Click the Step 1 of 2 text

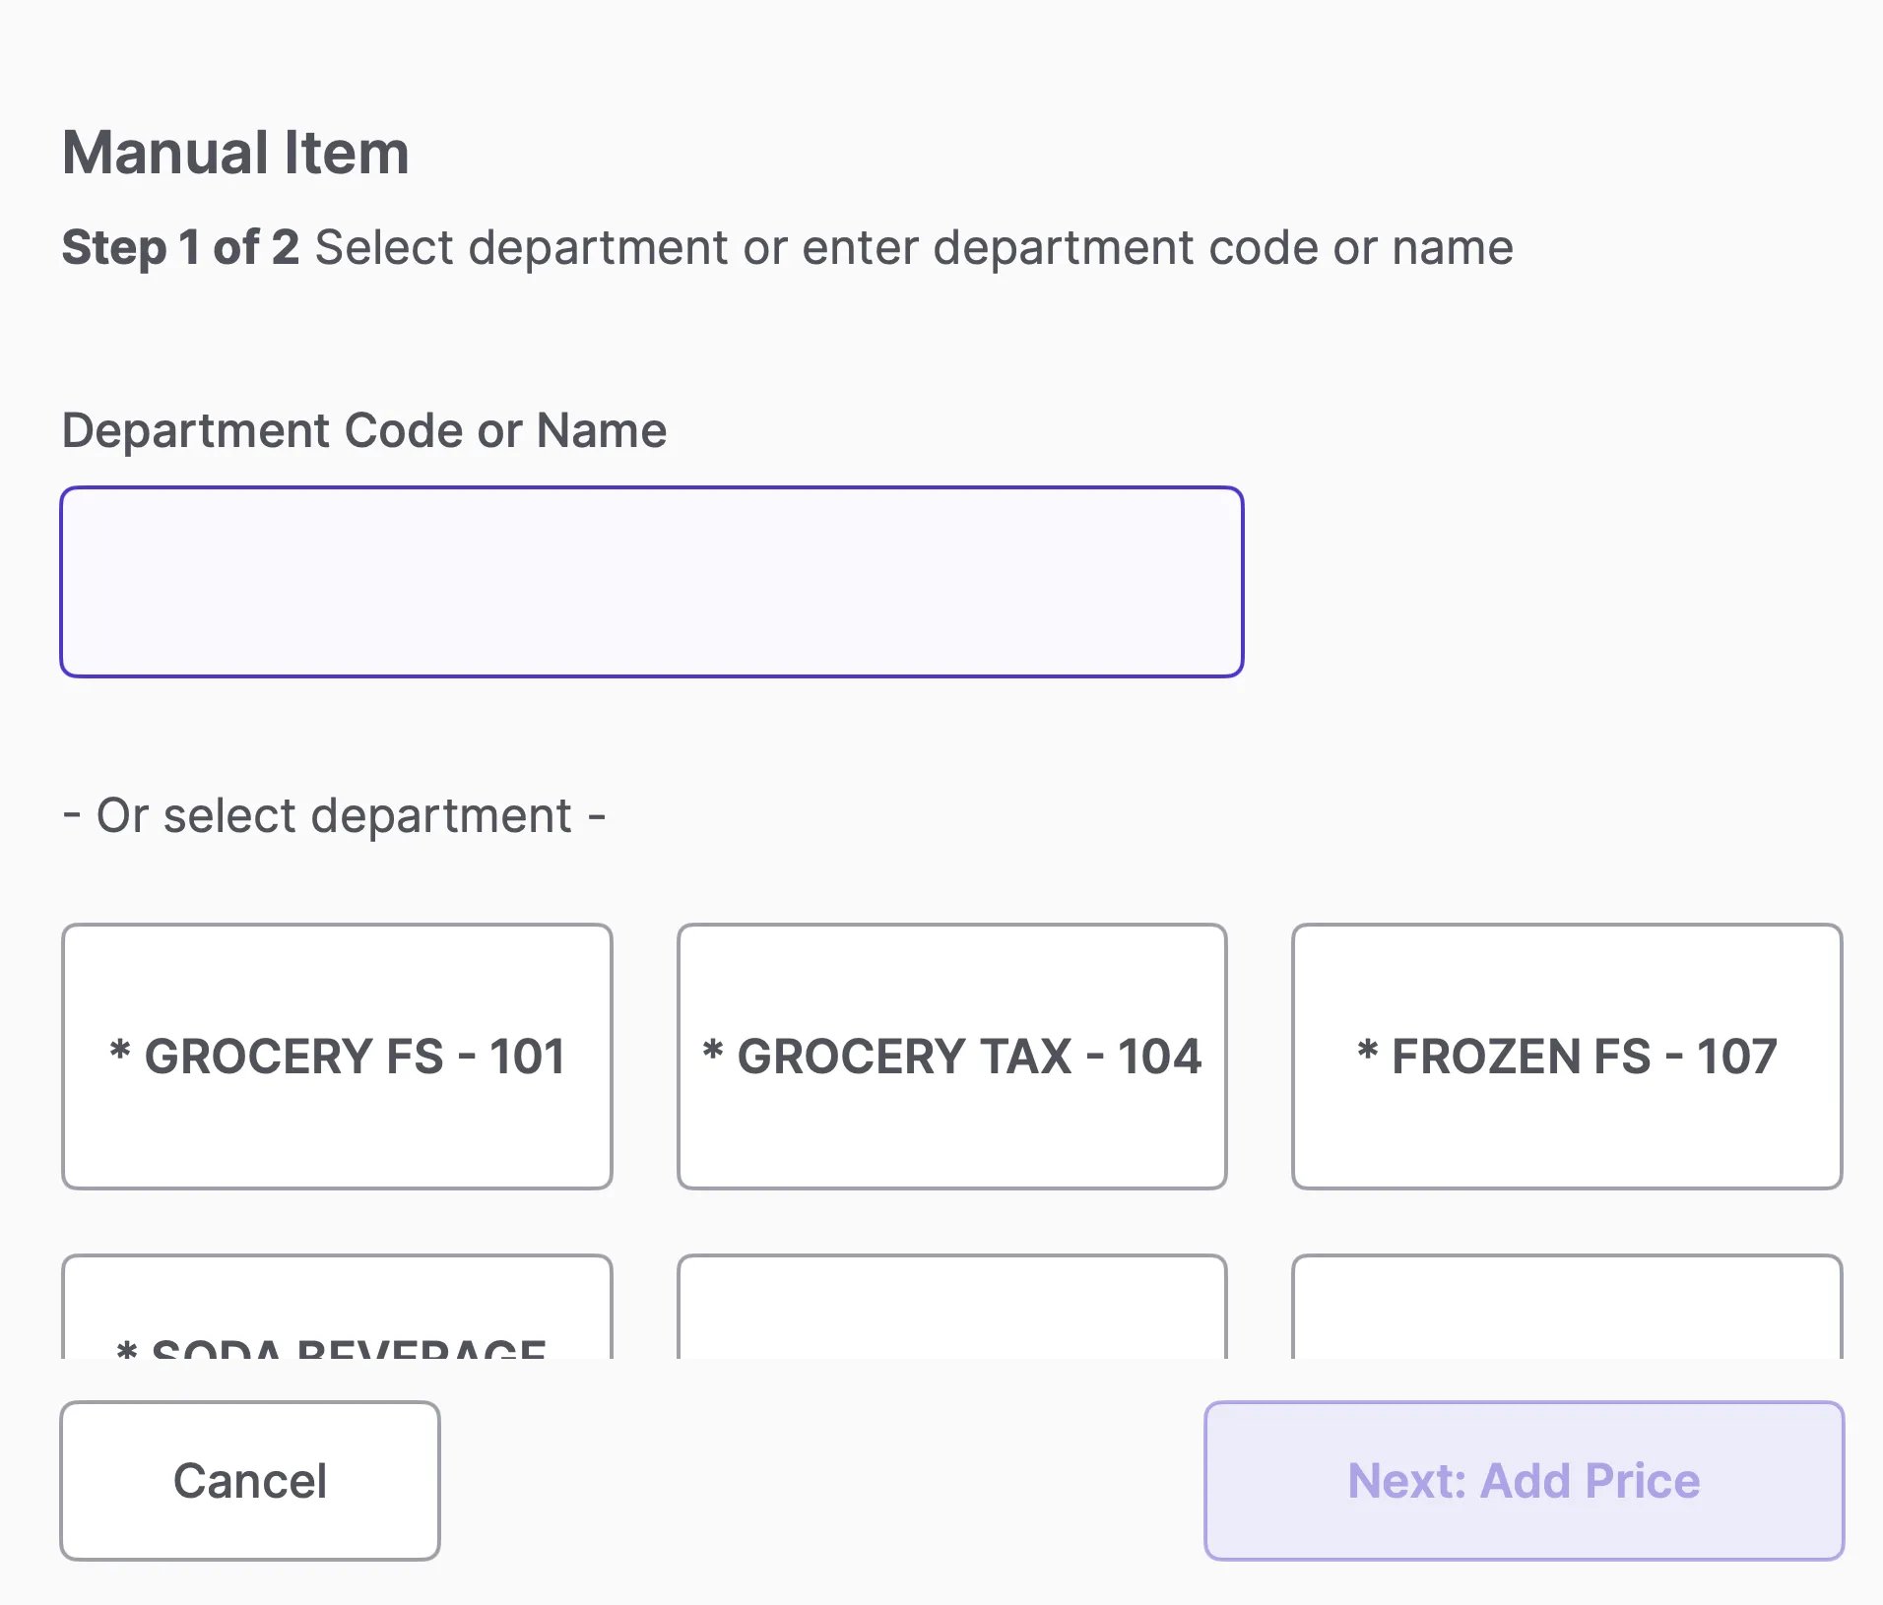180,247
